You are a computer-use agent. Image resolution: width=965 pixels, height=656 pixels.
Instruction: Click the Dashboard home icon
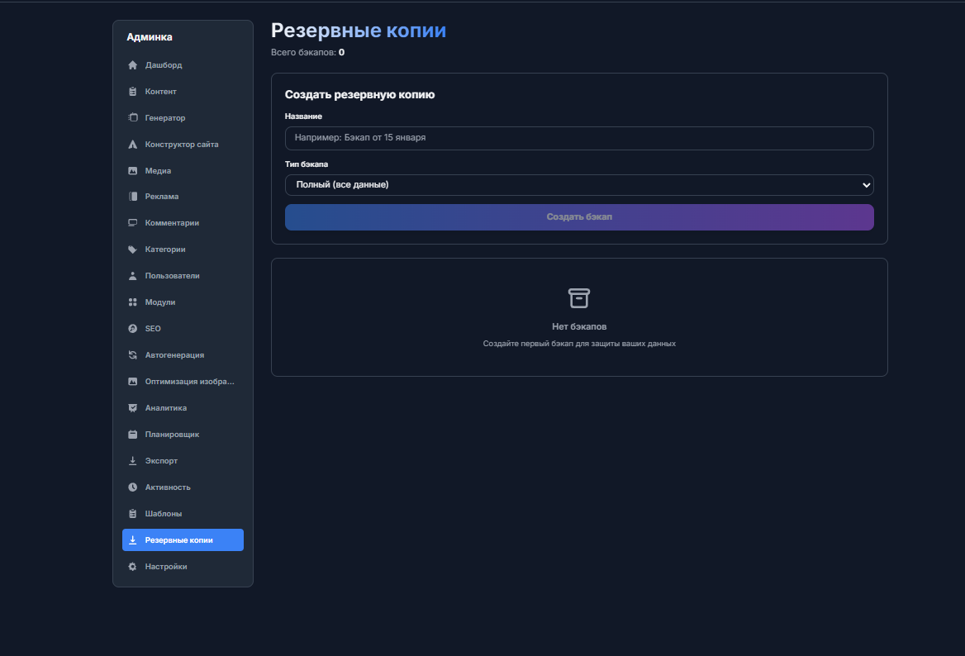point(132,65)
